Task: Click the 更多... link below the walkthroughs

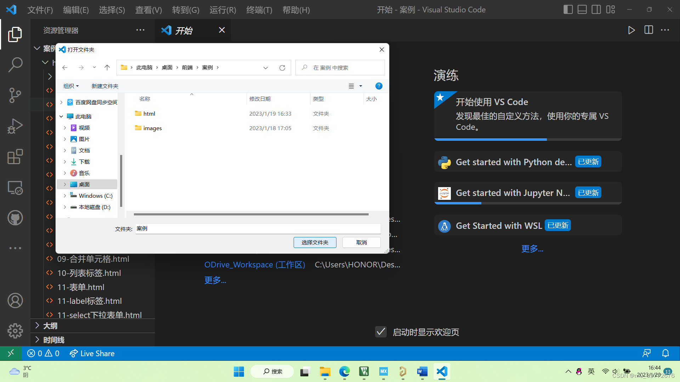Action: [x=532, y=249]
